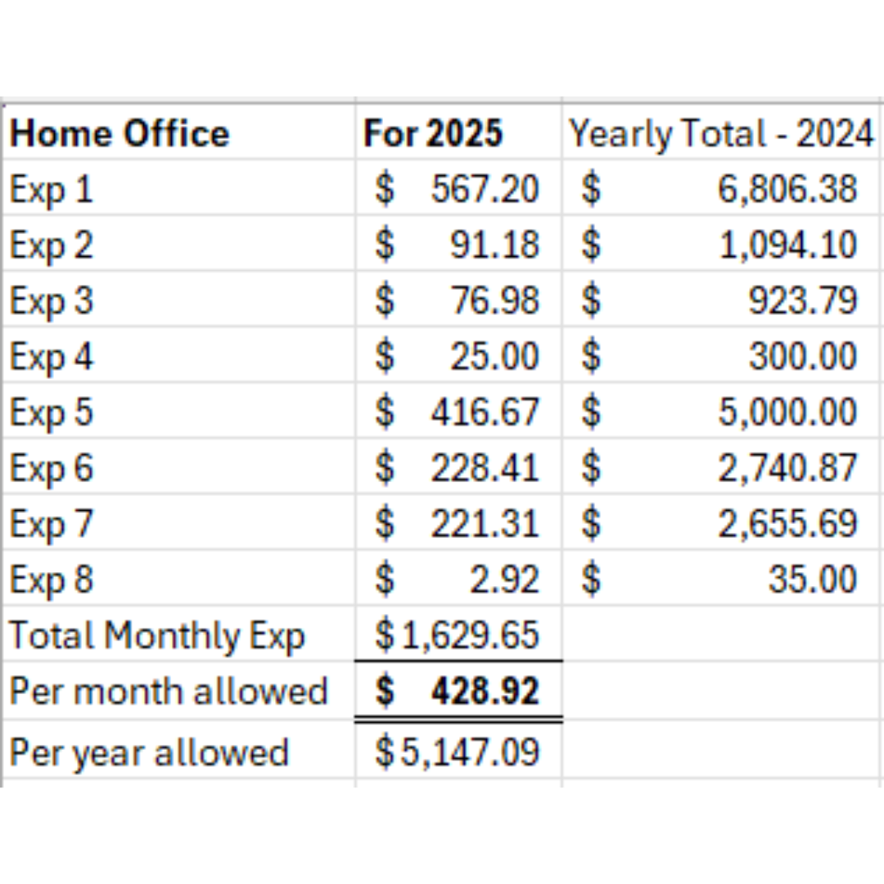The image size is (884, 884).
Task: Click the per year allowed $5,147.09 cell
Action: coord(458,751)
